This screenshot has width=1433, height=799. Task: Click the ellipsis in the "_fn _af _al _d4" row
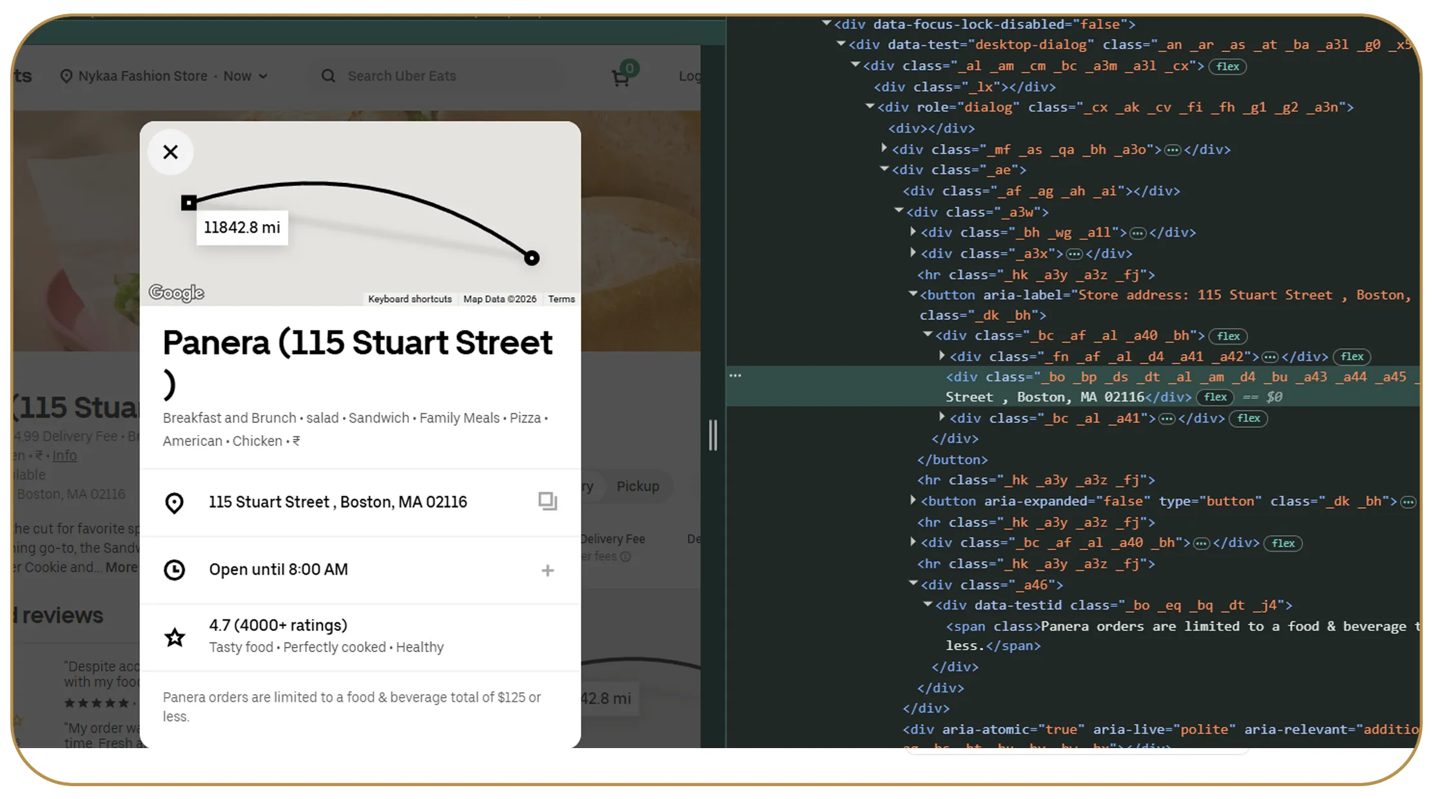[1270, 357]
